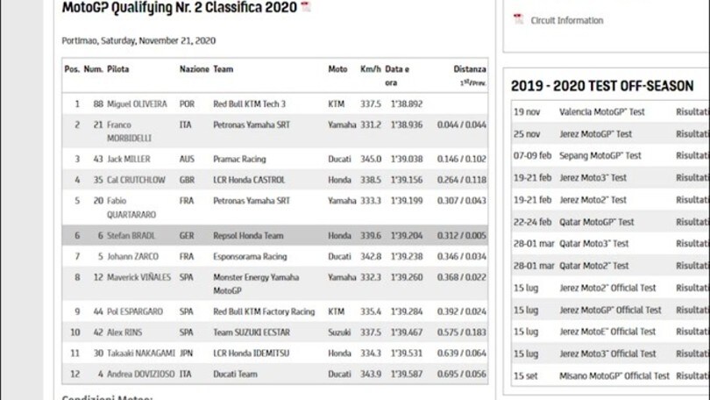
Task: Open Risultati for Jerez MotoGP Official Test
Action: [692, 310]
